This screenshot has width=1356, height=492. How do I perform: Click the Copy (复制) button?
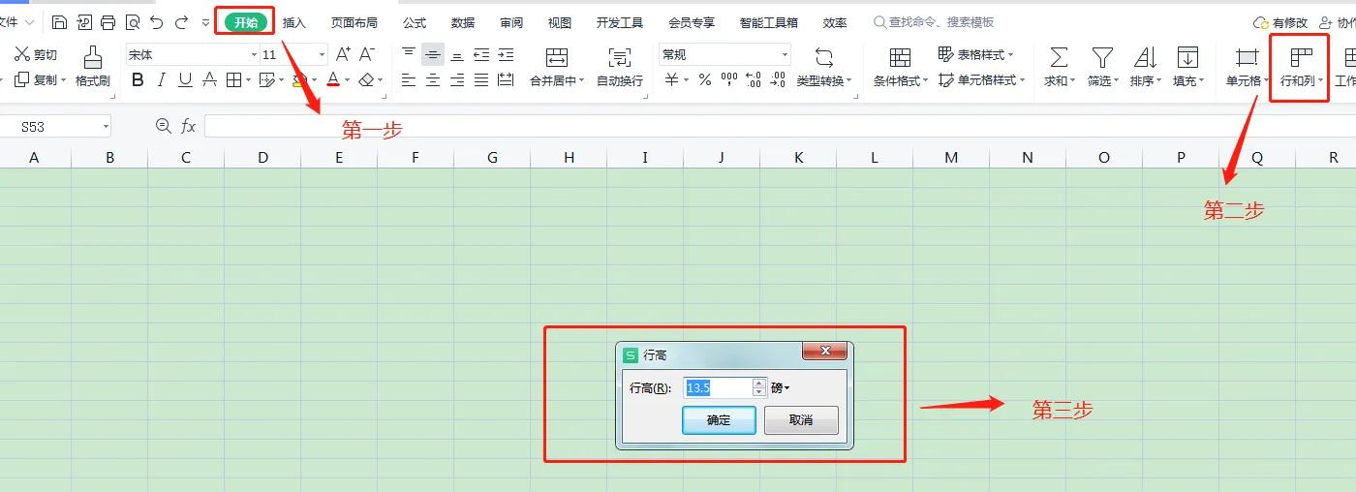(37, 80)
